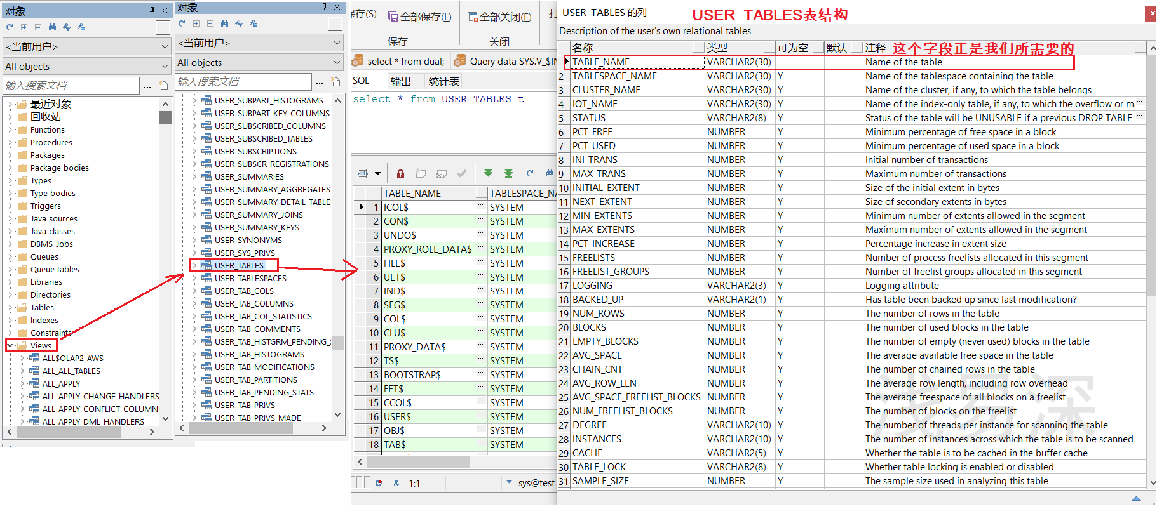Screen dimensions: 1164x509
Task: Select the Functions folder in the tree
Action: click(48, 129)
